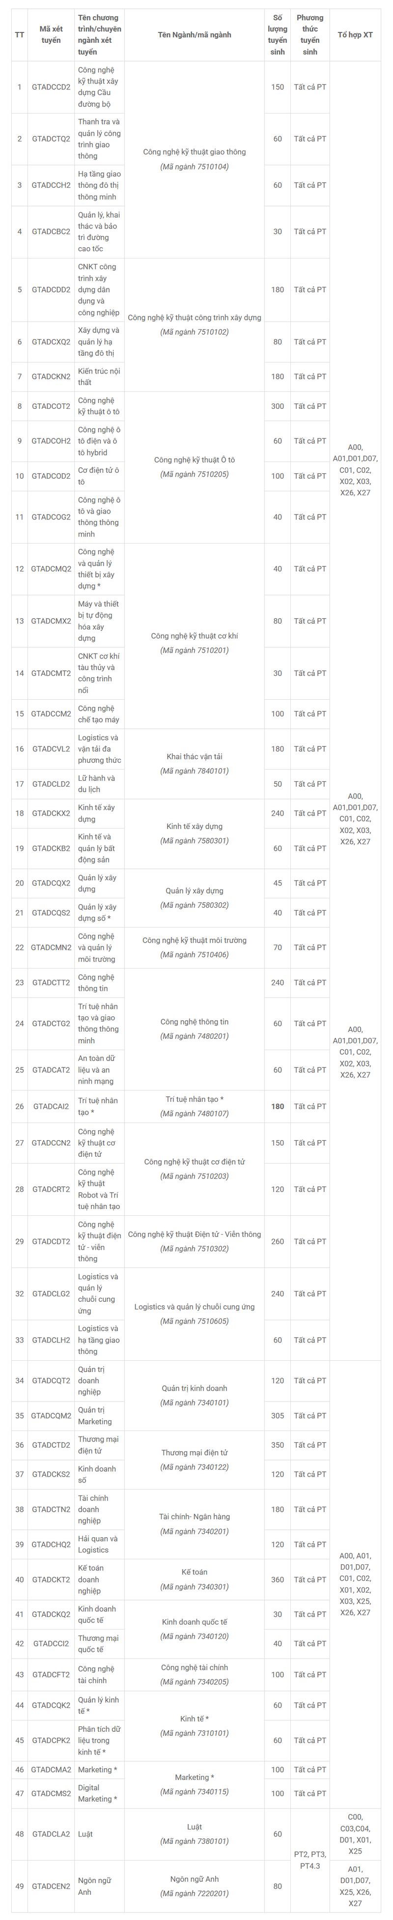Click the major cell with code 7510104
Image resolution: width=393 pixels, height=1920 pixels.
(194, 159)
